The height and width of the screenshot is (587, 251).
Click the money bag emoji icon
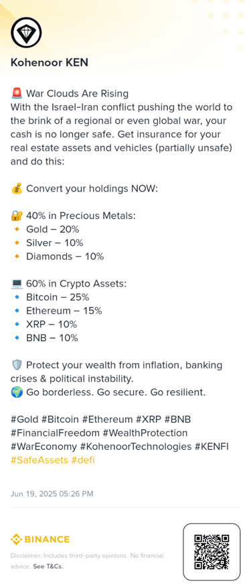point(17,189)
